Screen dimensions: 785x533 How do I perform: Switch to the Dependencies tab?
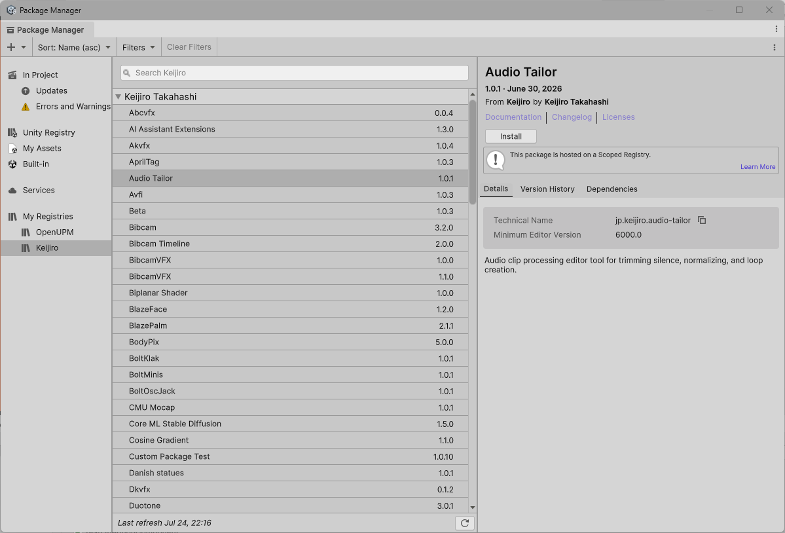pos(612,189)
